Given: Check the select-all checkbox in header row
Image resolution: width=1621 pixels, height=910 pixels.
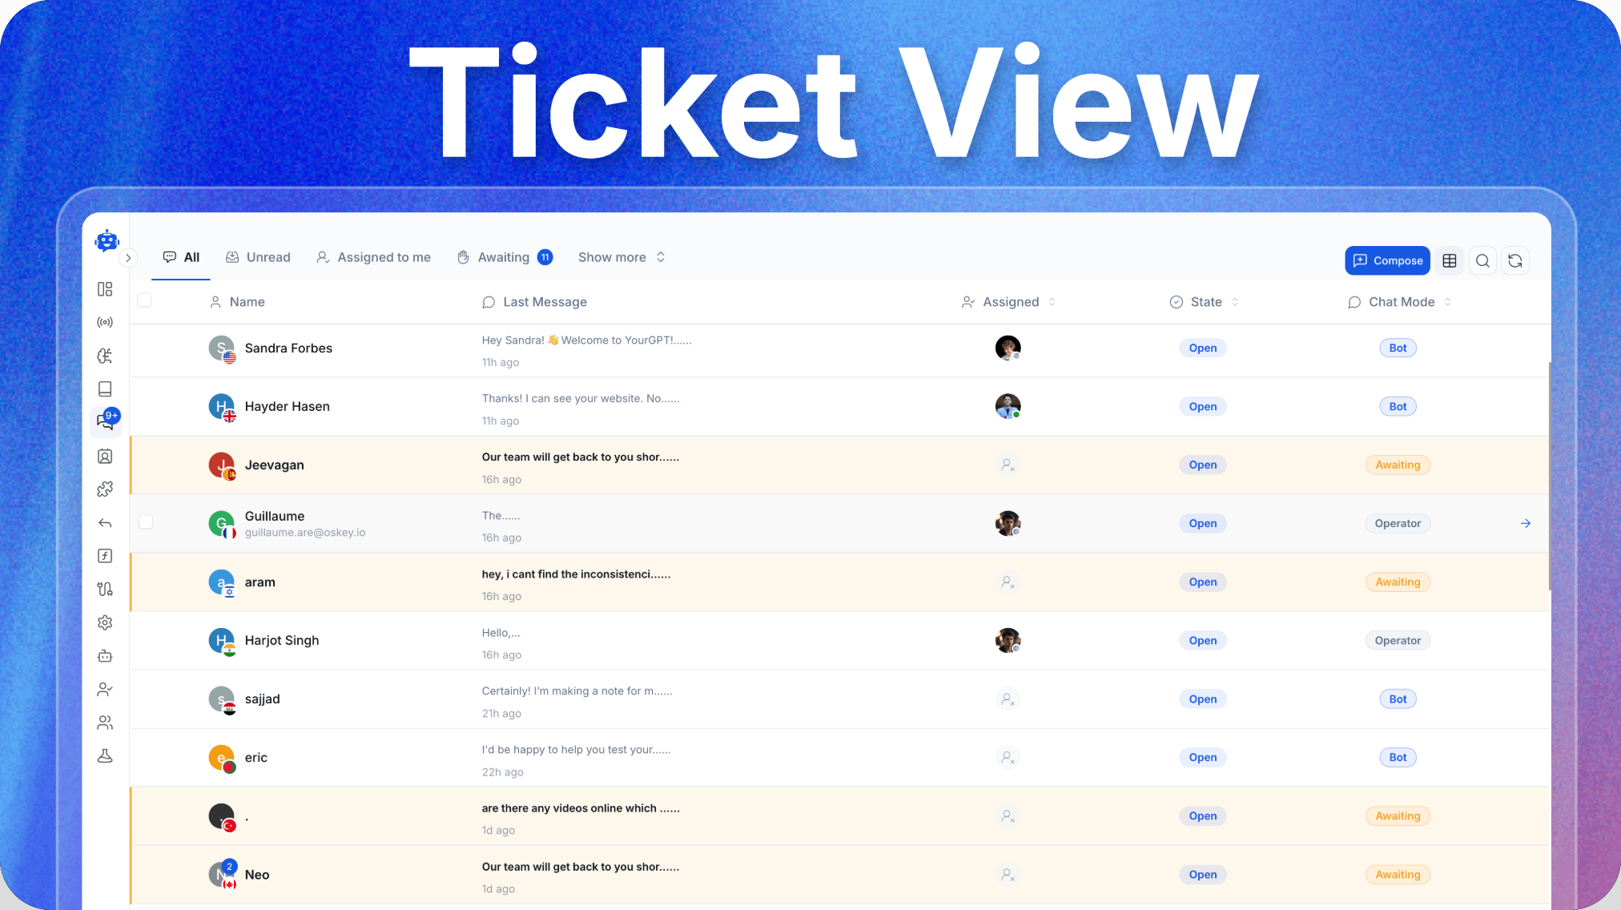Looking at the screenshot, I should pyautogui.click(x=145, y=300).
